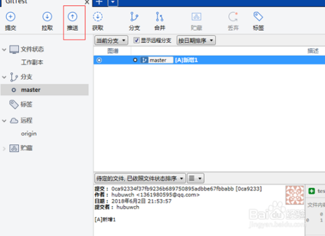The width and height of the screenshot is (325, 236).
Task: Click the 标签 sidebar item
Action: 27,105
